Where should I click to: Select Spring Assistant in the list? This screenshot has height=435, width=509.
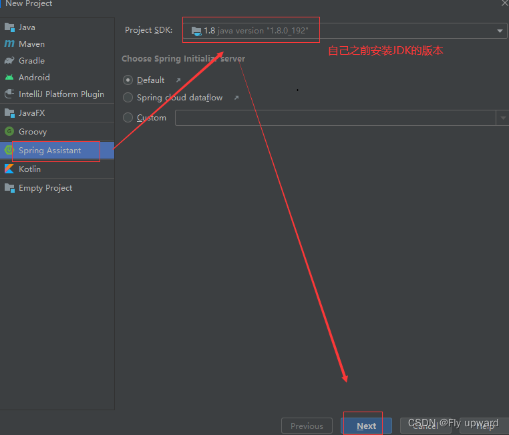(x=57, y=150)
